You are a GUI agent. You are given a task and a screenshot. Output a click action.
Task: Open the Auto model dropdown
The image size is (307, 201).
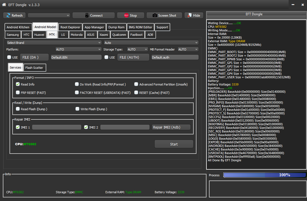coord(151,43)
